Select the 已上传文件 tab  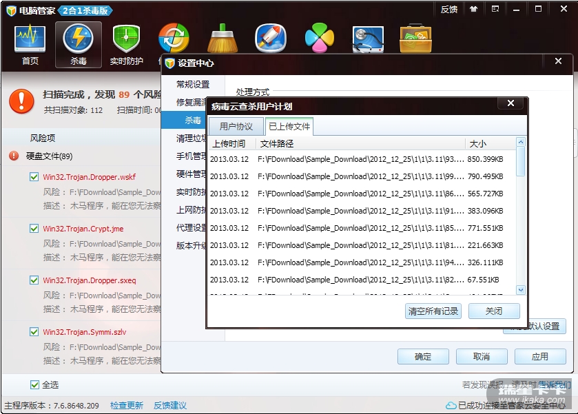[x=289, y=127]
